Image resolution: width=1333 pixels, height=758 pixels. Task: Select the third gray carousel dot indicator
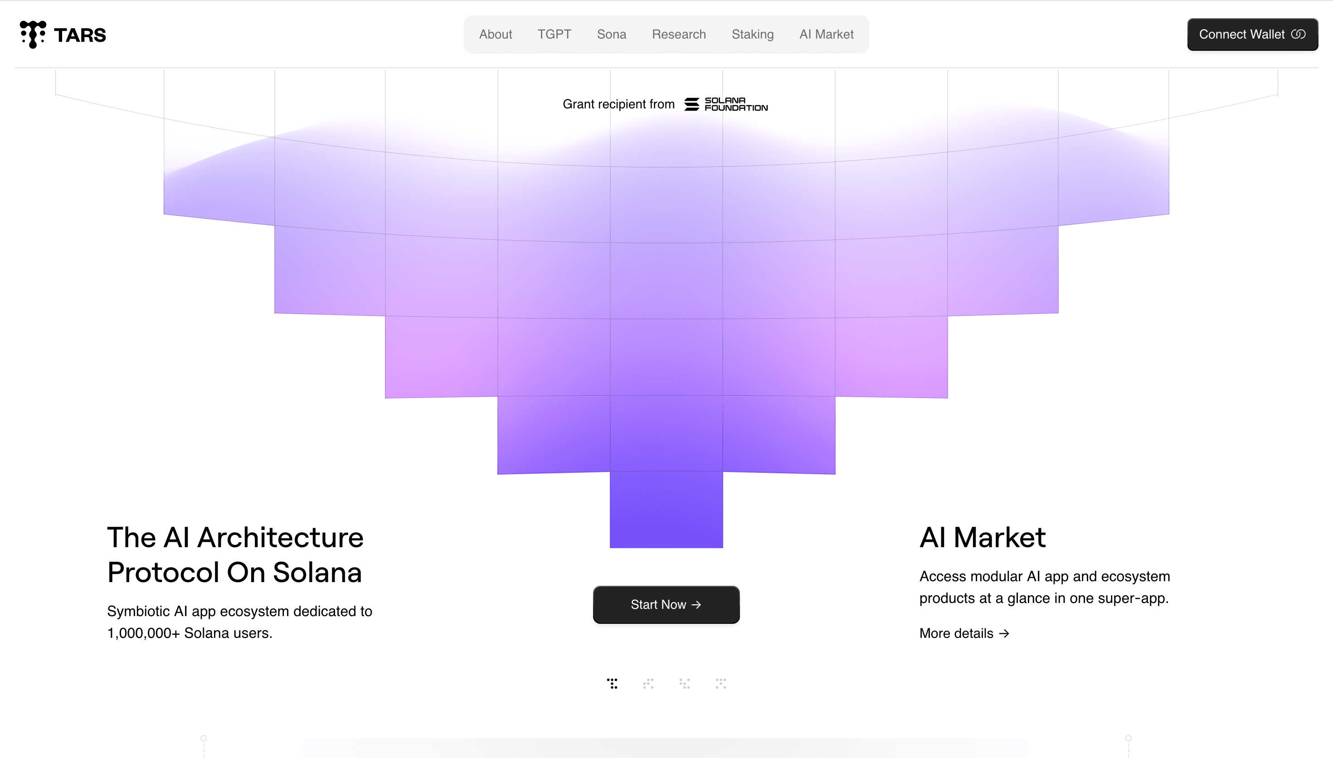[x=686, y=684]
